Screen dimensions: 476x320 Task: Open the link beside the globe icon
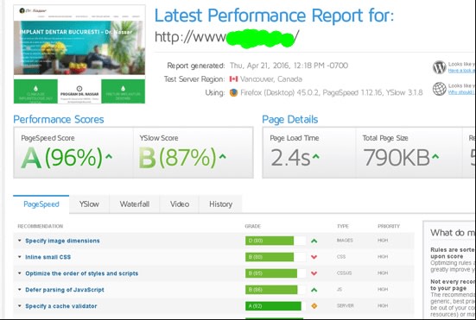461,92
